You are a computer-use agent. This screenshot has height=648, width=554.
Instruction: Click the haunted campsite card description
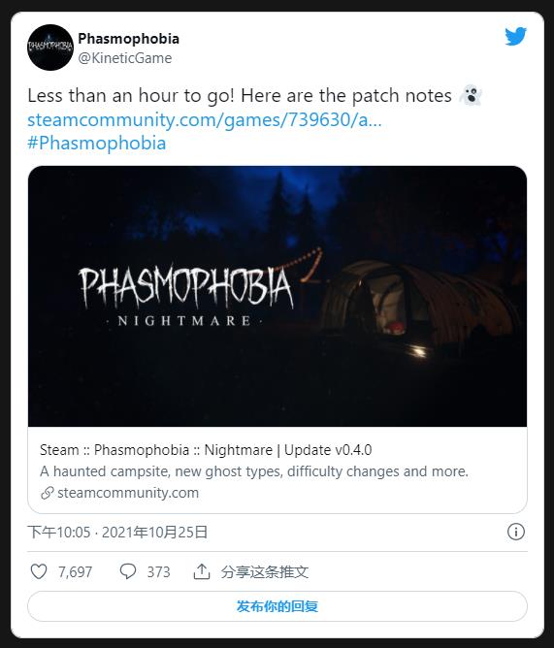(254, 471)
